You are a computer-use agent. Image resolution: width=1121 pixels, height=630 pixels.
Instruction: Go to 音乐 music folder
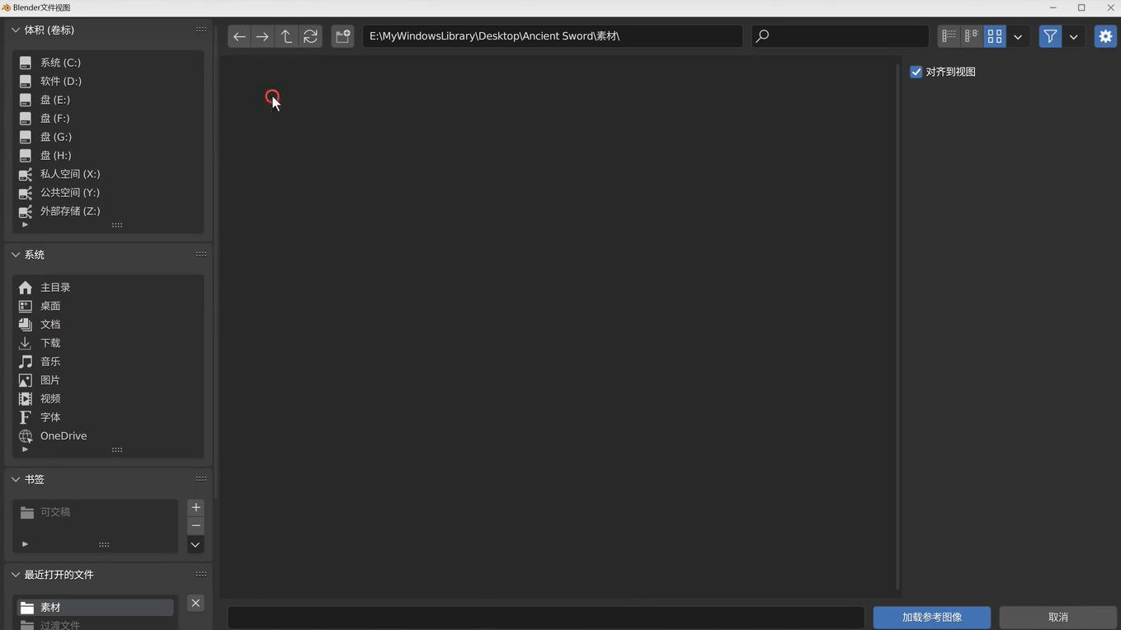(108, 361)
